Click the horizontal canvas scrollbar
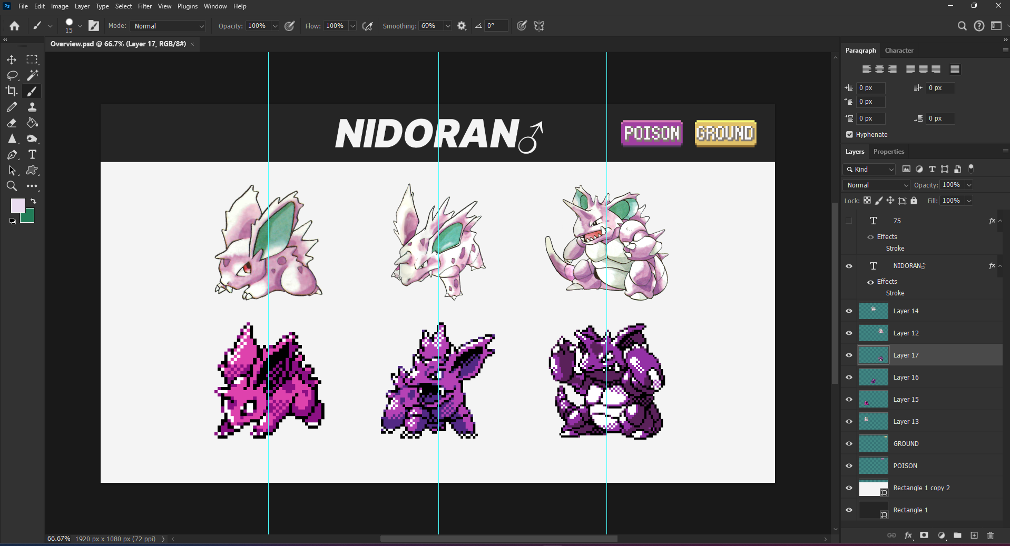The height and width of the screenshot is (546, 1010). [498, 539]
